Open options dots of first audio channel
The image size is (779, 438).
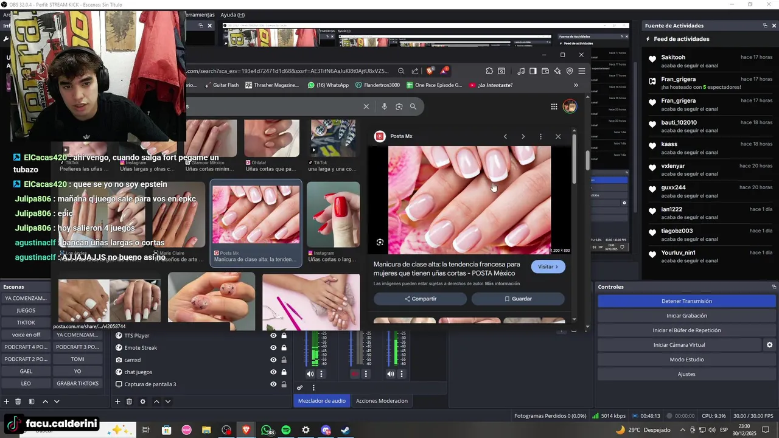[321, 374]
